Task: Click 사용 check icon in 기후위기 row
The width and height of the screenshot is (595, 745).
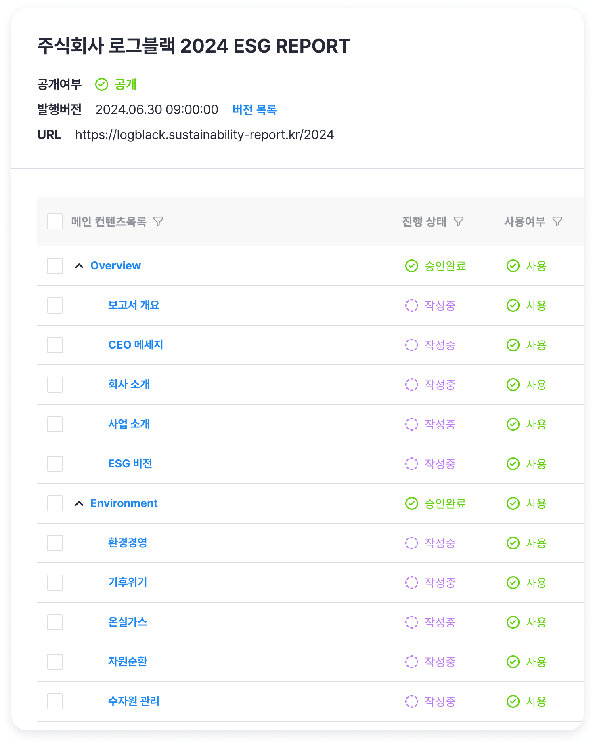Action: pyautogui.click(x=513, y=583)
